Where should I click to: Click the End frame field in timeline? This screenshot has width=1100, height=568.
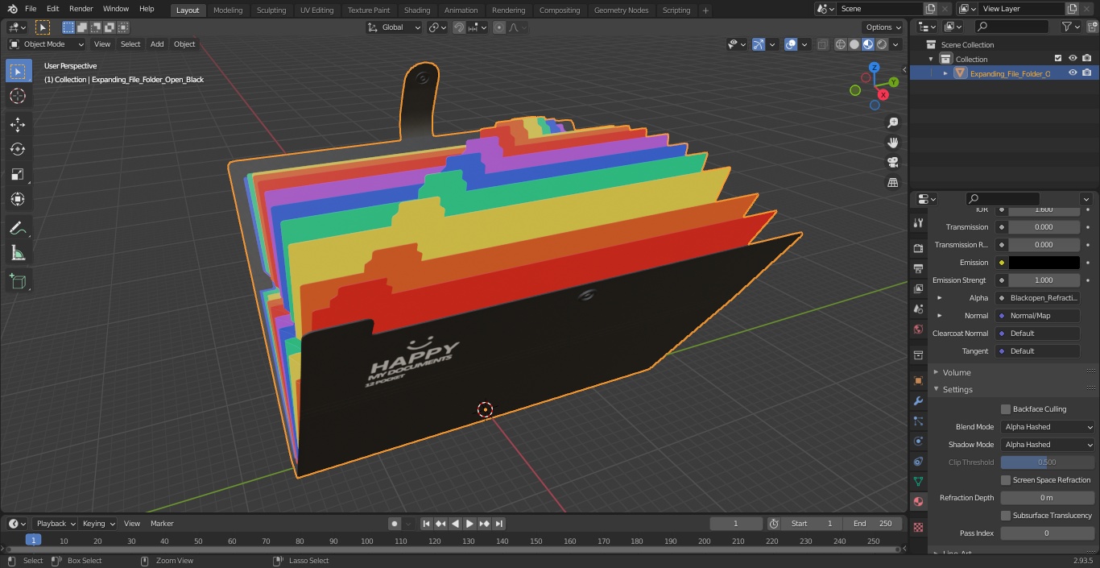873,524
